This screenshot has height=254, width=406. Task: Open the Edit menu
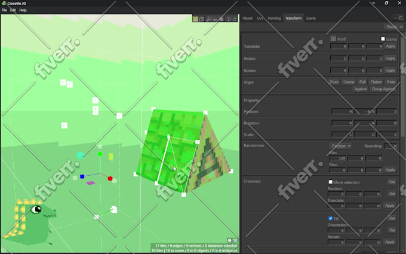13,10
